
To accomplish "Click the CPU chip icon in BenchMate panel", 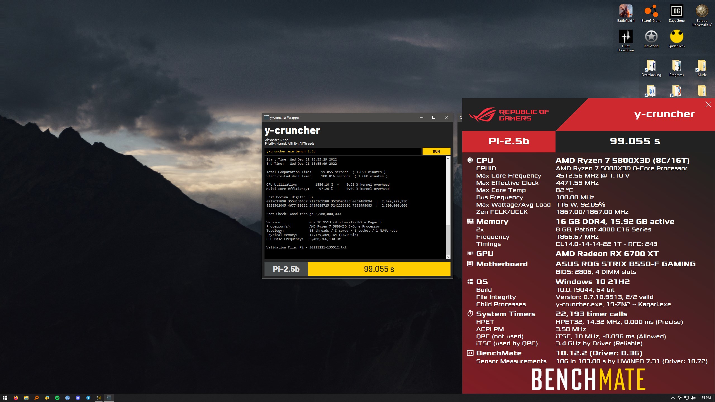I will (470, 160).
